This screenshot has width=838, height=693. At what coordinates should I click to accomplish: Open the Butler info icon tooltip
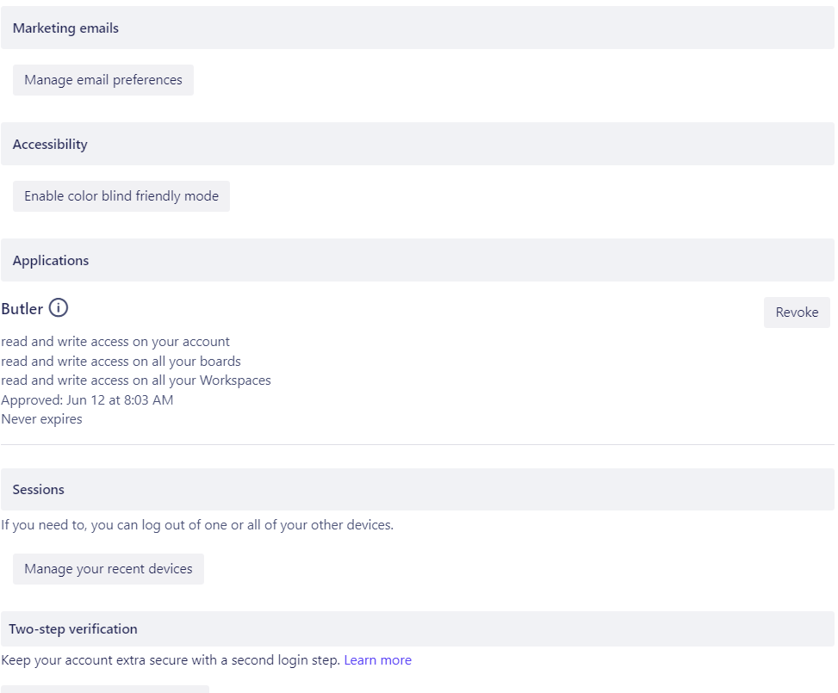click(58, 308)
